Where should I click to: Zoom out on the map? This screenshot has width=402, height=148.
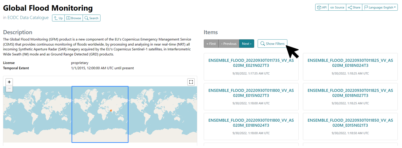(x=9, y=88)
